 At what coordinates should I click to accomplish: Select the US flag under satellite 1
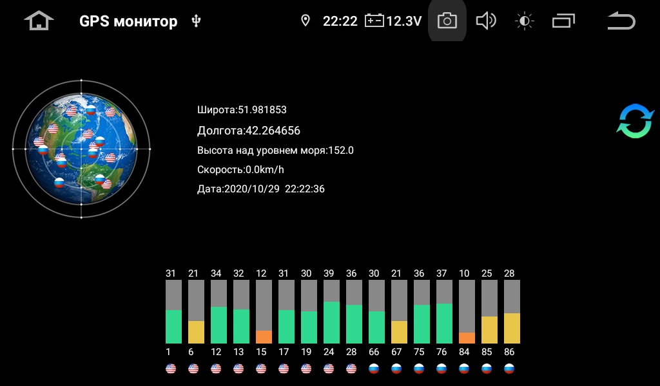tap(169, 368)
